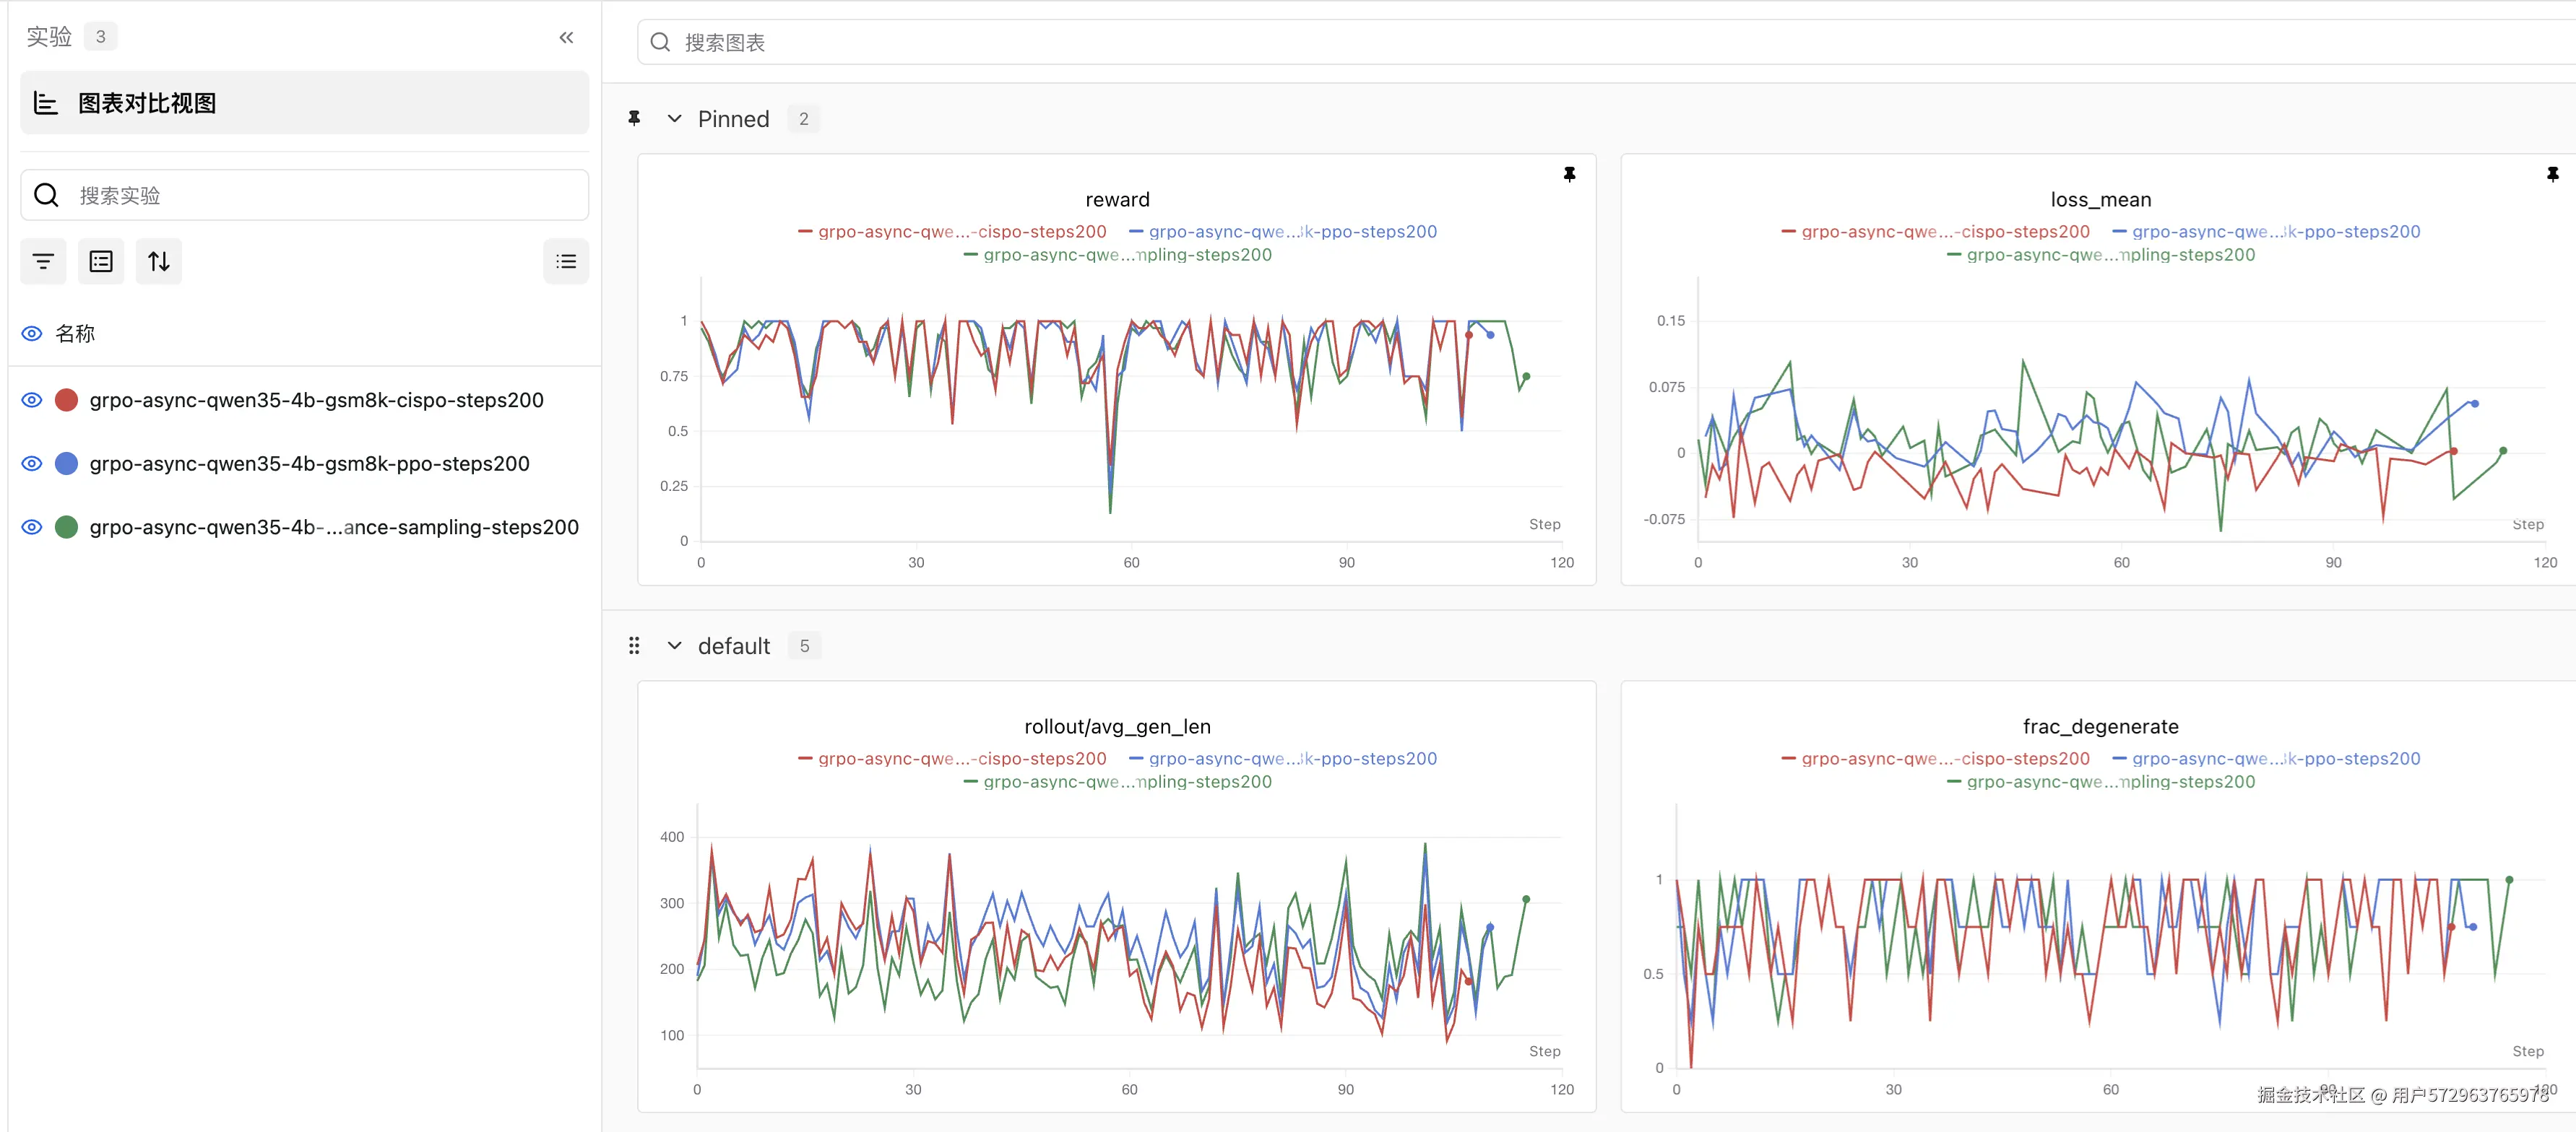Open experiment grpo-async-qwen35-4b-gsm8k-cispo-steps200
The width and height of the screenshot is (2576, 1132).
[x=316, y=400]
